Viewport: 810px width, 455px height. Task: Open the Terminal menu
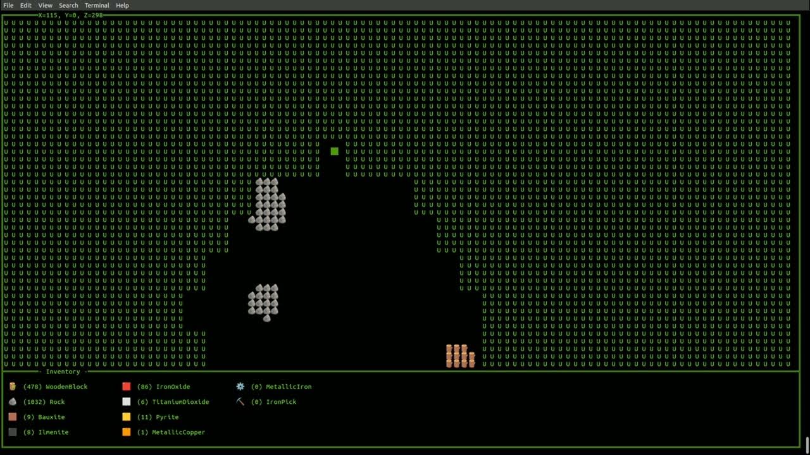point(97,5)
